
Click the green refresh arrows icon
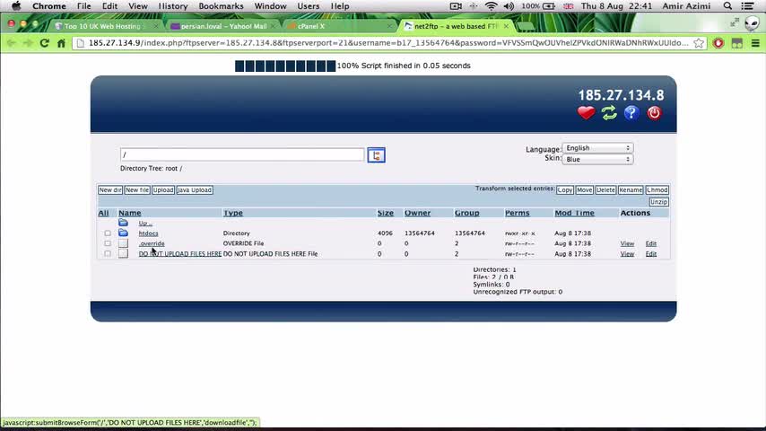[x=609, y=113]
